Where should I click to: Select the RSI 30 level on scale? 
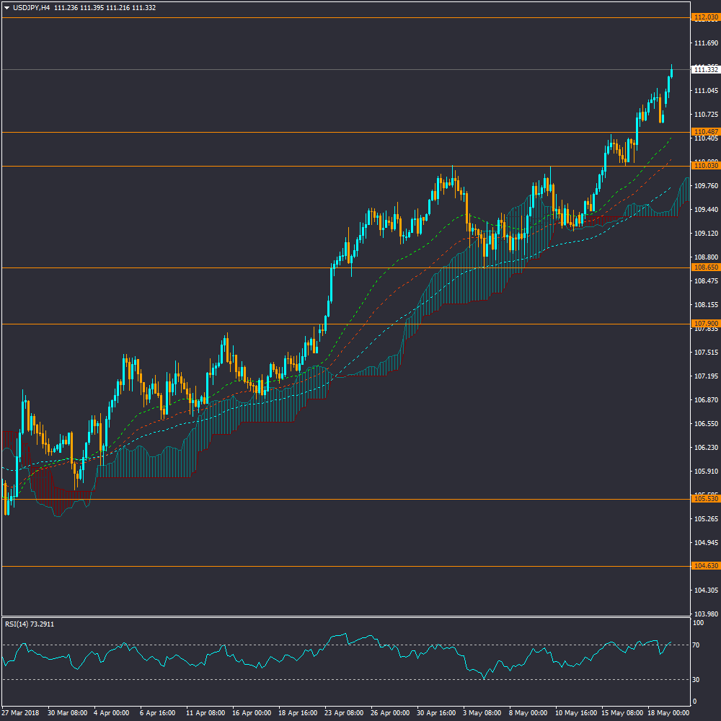[697, 679]
